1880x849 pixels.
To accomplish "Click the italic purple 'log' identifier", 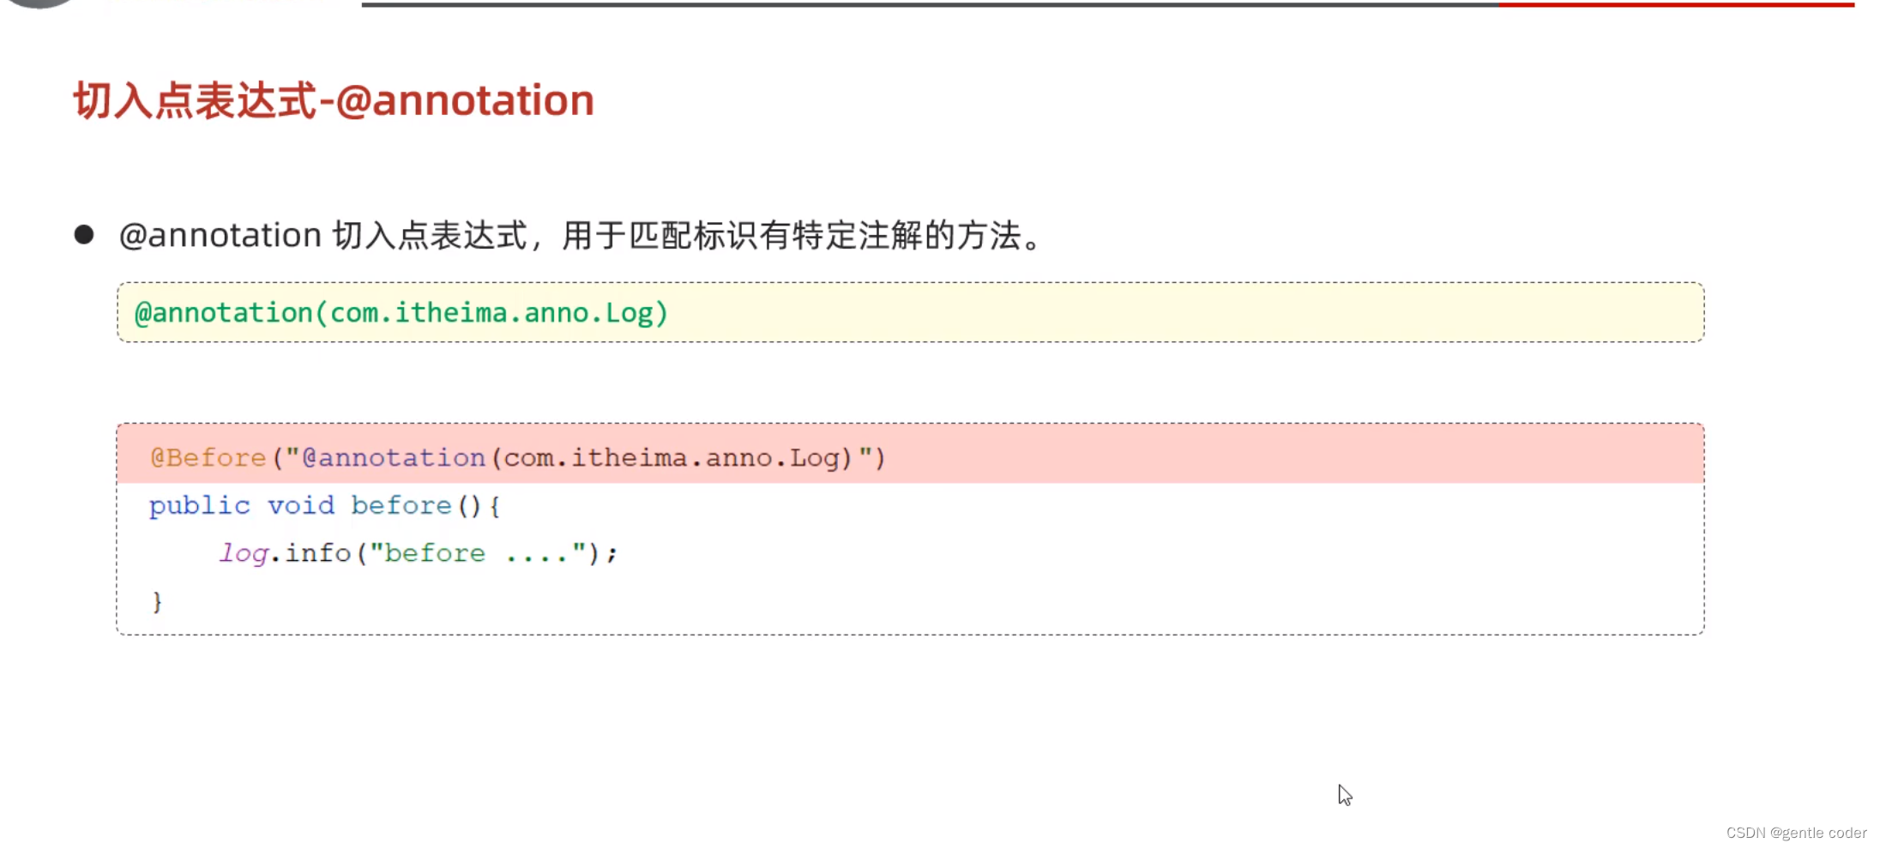I will pos(244,554).
